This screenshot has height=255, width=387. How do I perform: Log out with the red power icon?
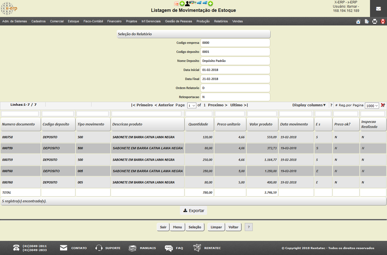click(383, 21)
